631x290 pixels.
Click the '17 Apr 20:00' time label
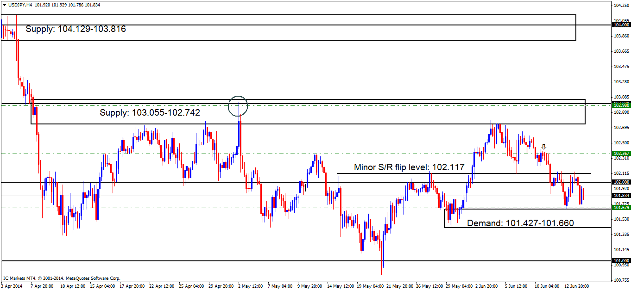coord(133,286)
